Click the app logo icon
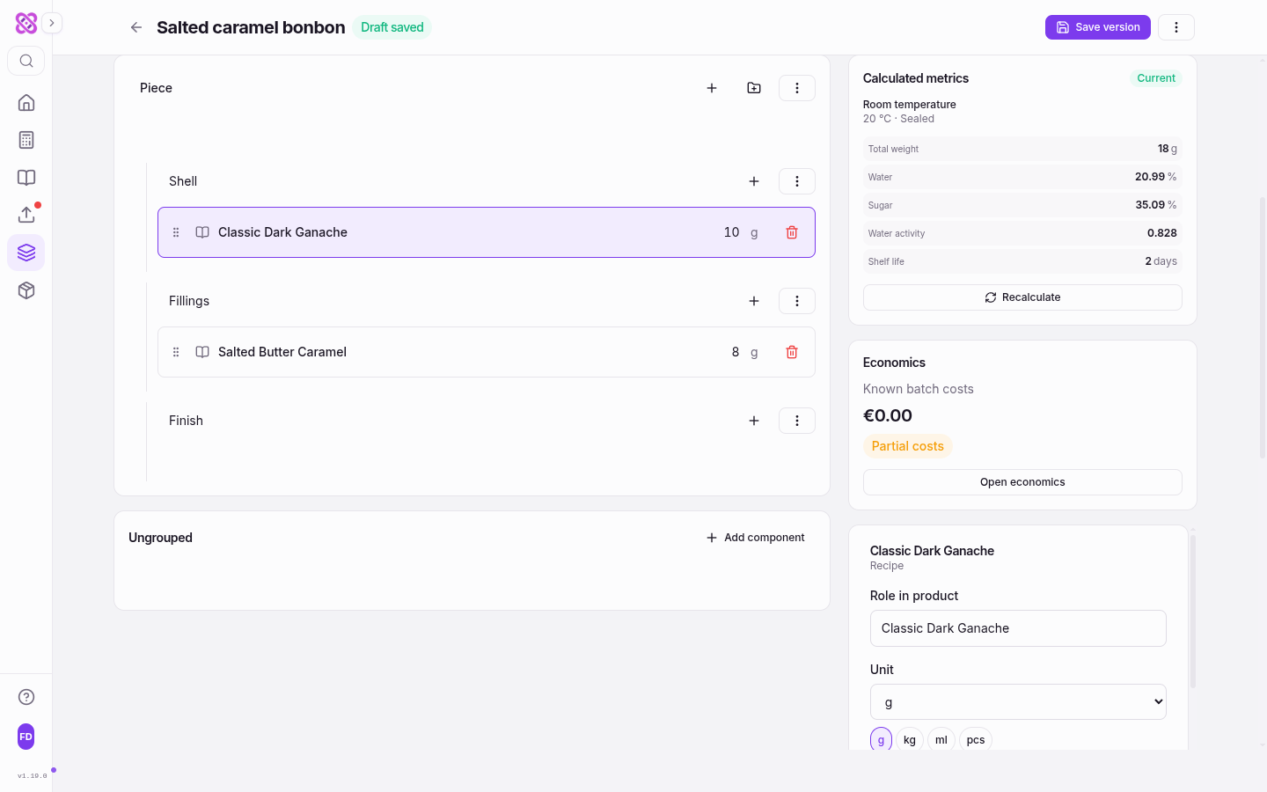Viewport: 1267px width, 792px height. click(26, 23)
